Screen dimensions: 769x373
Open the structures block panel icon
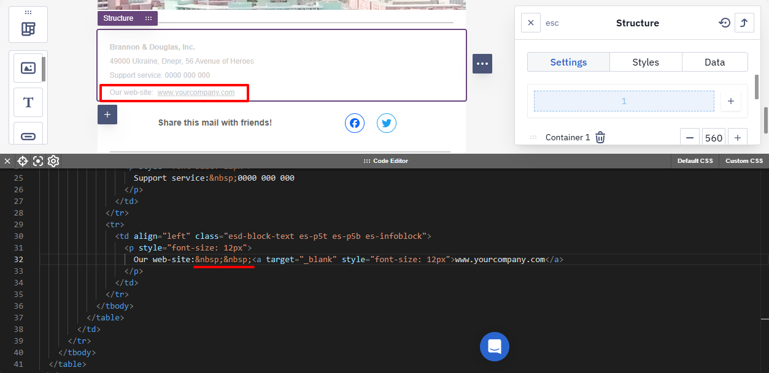(x=28, y=29)
